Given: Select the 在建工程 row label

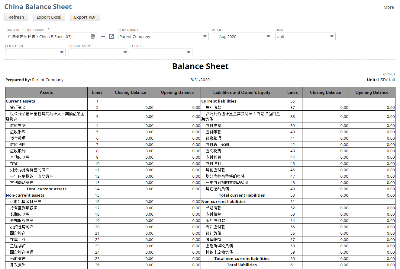Looking at the screenshot, I should click(18, 240).
